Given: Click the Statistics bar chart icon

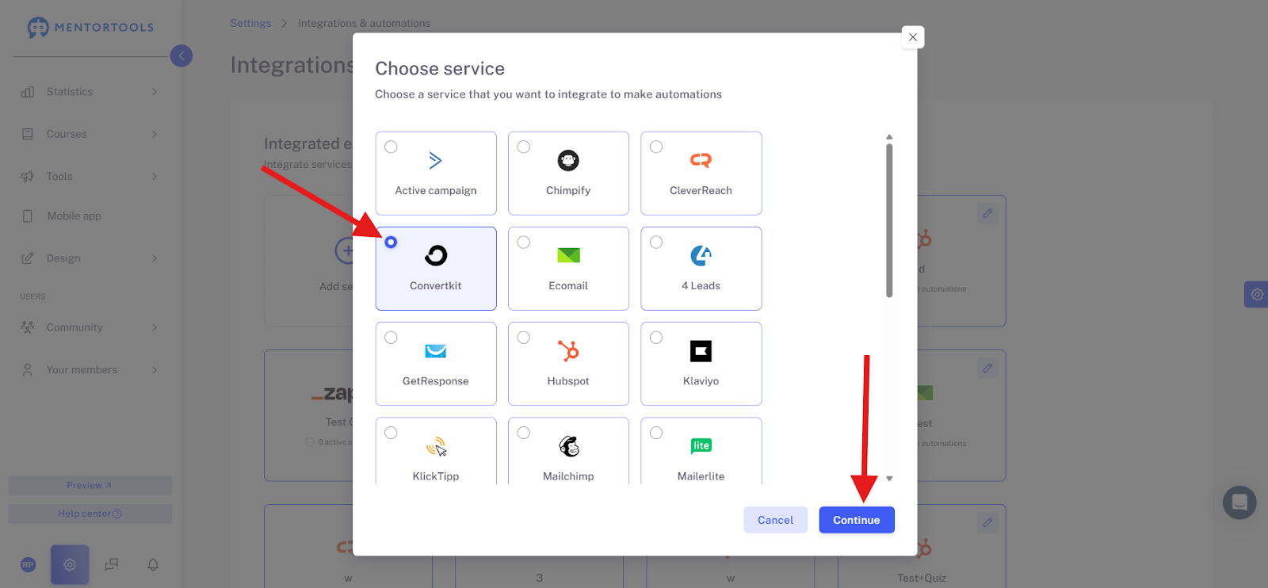Looking at the screenshot, I should coord(28,92).
